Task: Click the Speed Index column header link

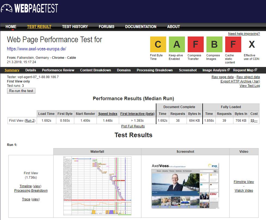Action: tap(108, 114)
